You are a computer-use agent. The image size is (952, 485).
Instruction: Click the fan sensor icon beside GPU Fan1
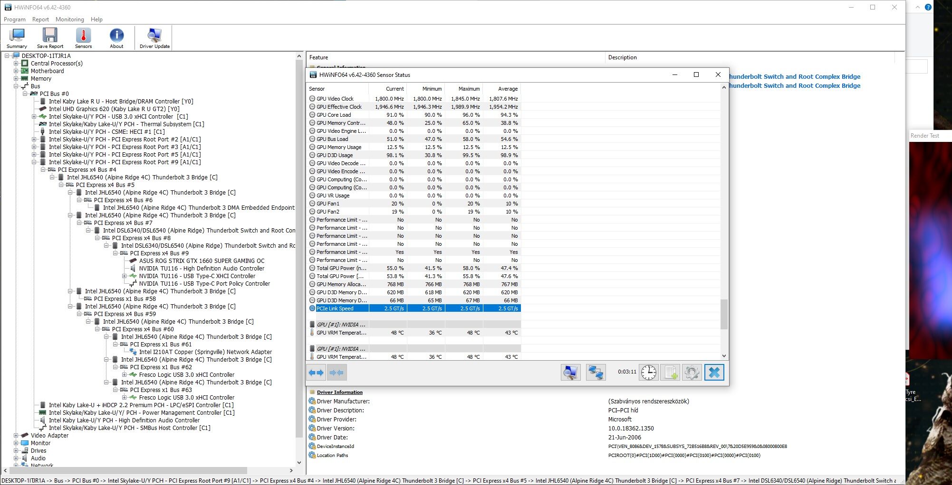tap(312, 204)
